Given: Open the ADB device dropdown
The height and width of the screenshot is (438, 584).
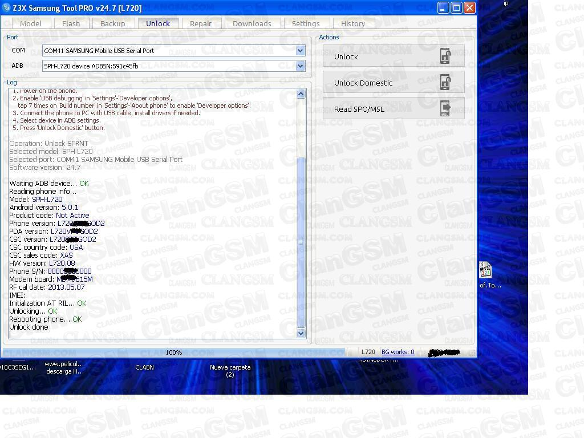Looking at the screenshot, I should pyautogui.click(x=300, y=66).
